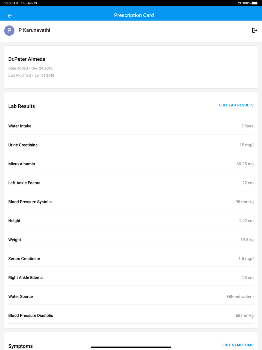Tap the battery indicator icon
This screenshot has height=350, width=262.
(x=255, y=3)
